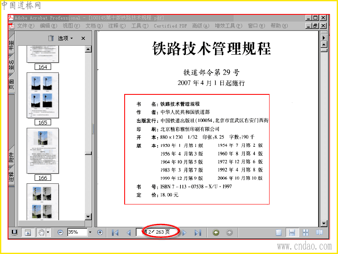Go back to previous view green arrow
The image size is (338, 254).
(x=216, y=232)
